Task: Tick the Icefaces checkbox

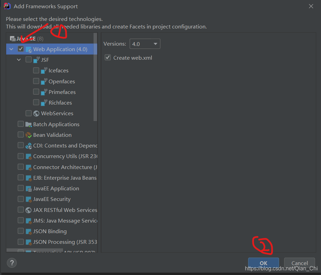Action: (x=36, y=70)
